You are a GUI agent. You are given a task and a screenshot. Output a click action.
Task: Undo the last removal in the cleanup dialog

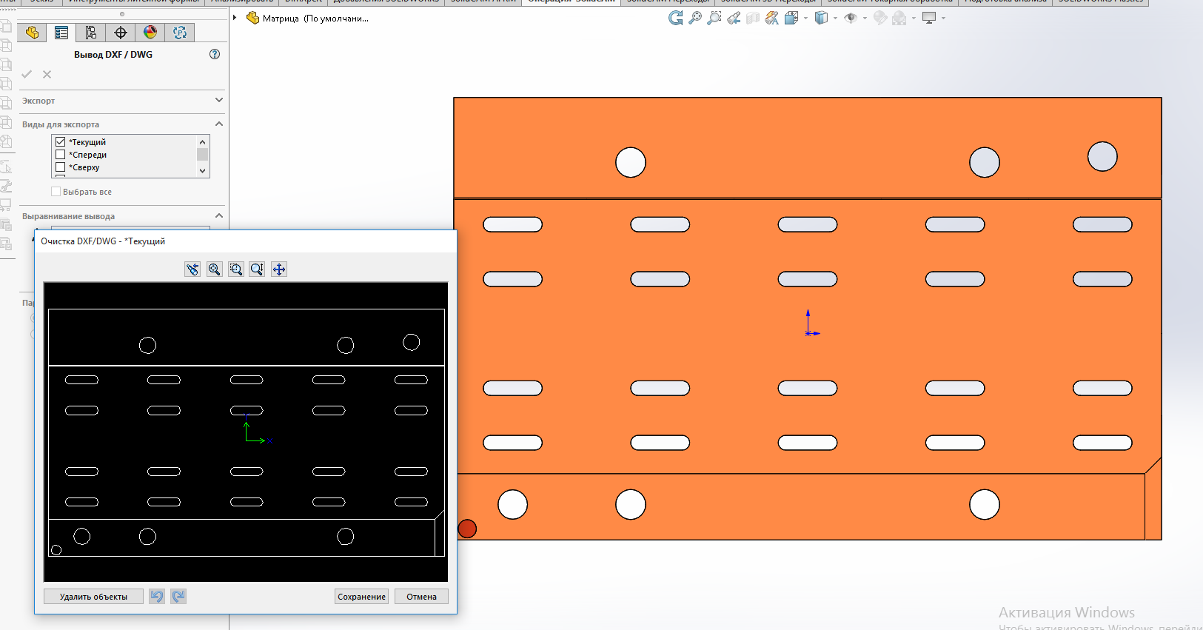coord(157,597)
